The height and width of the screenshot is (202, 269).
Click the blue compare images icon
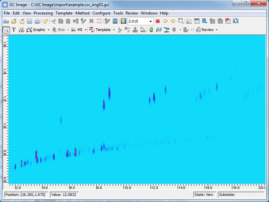[236, 21]
